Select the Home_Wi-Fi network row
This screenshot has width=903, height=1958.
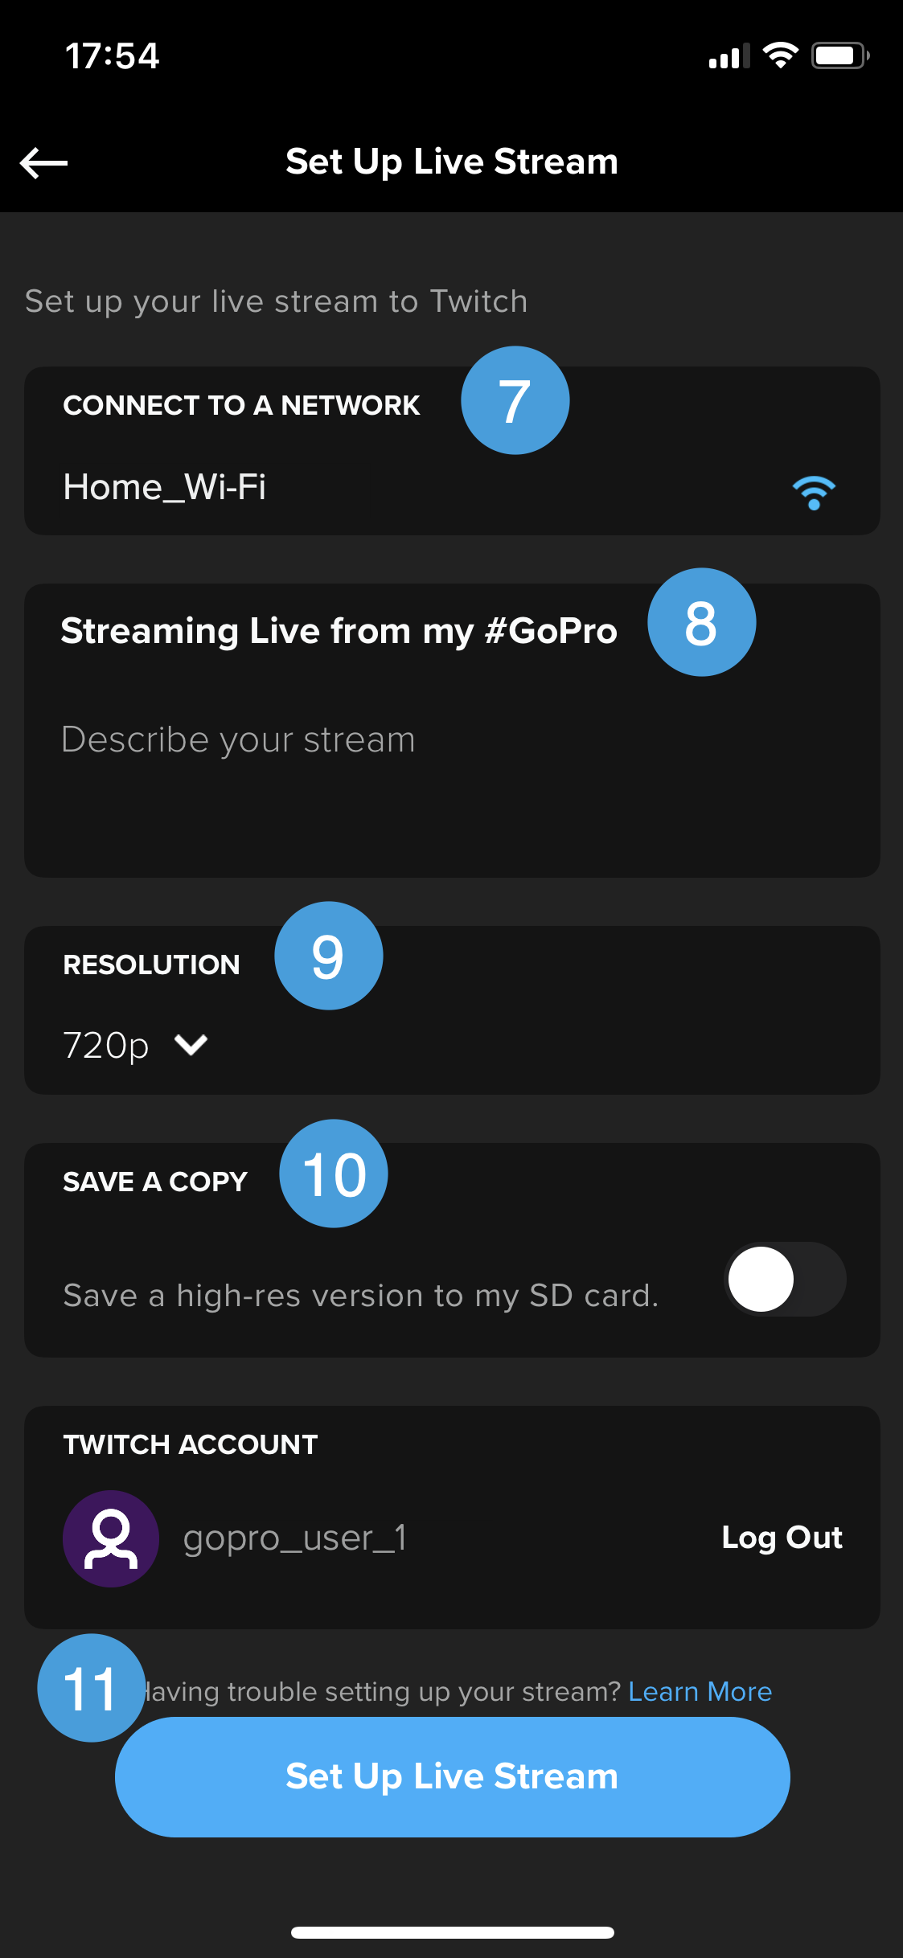click(x=452, y=487)
